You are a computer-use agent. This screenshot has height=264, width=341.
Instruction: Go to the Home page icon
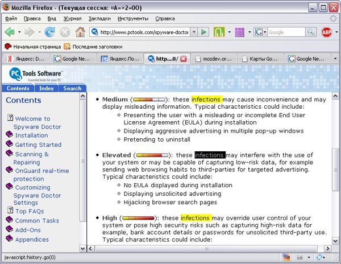pos(80,32)
